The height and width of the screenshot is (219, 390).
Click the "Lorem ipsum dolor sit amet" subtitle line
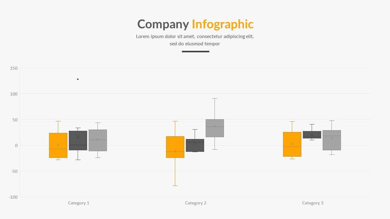point(195,36)
